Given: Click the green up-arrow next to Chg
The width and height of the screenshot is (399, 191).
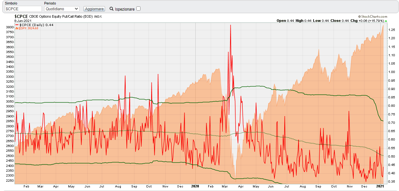Looking at the screenshot, I should click(x=386, y=21).
